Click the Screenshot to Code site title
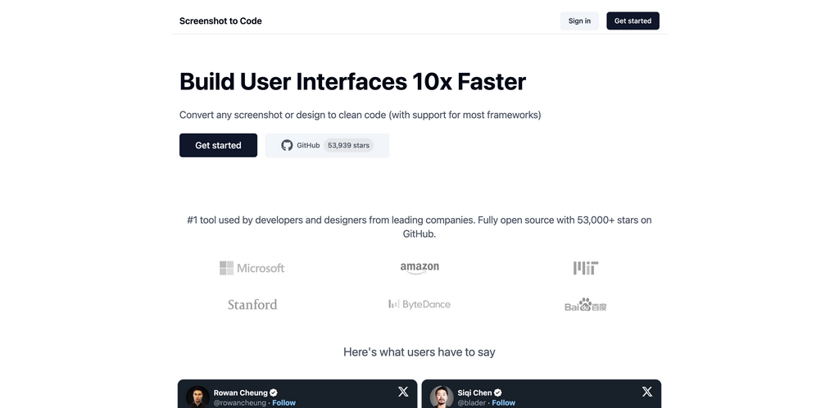Viewport: 839px width, 408px height. (x=220, y=20)
